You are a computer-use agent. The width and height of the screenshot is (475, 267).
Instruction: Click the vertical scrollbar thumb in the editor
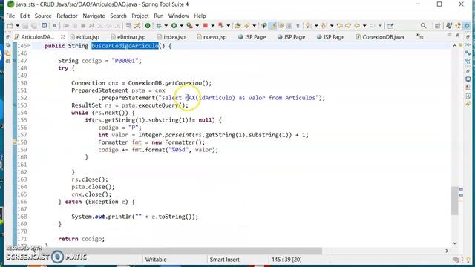point(454,200)
